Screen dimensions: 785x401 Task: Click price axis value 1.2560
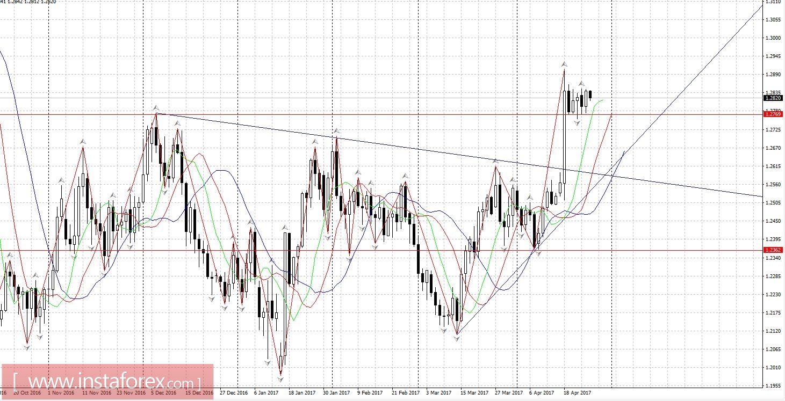click(773, 185)
